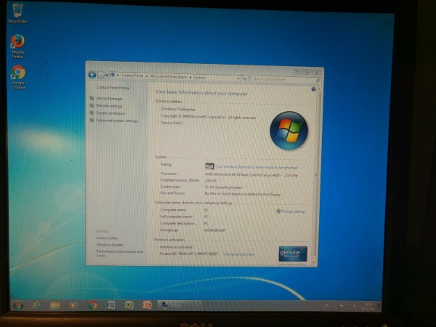Click the genuine Microsoft software badge
The image size is (436, 327).
pyautogui.click(x=293, y=254)
